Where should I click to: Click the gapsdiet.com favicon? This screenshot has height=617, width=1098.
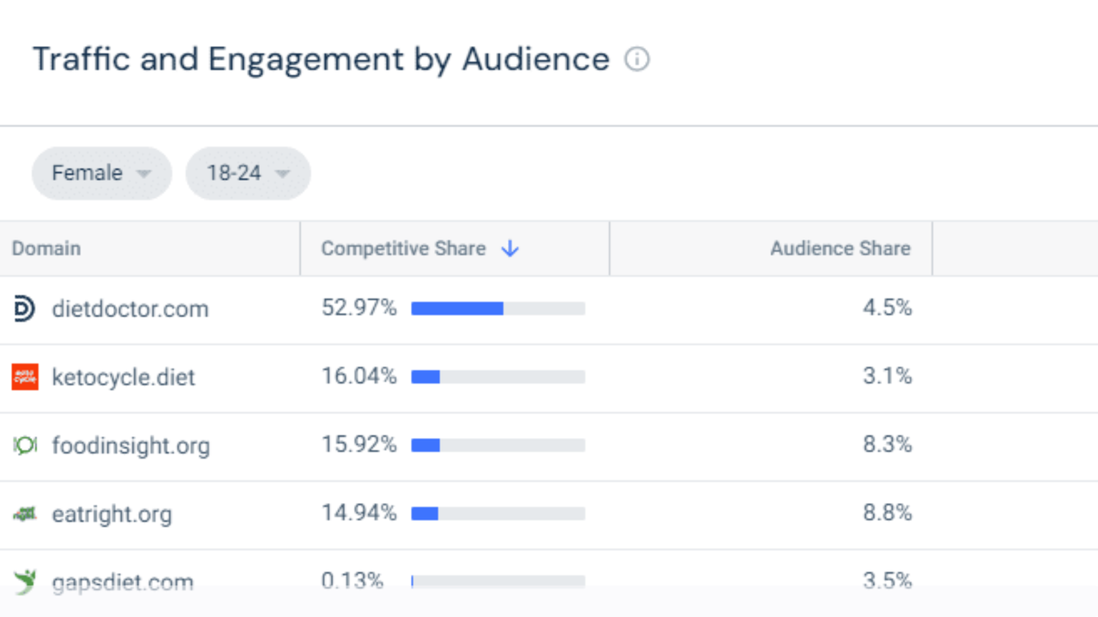[25, 582]
